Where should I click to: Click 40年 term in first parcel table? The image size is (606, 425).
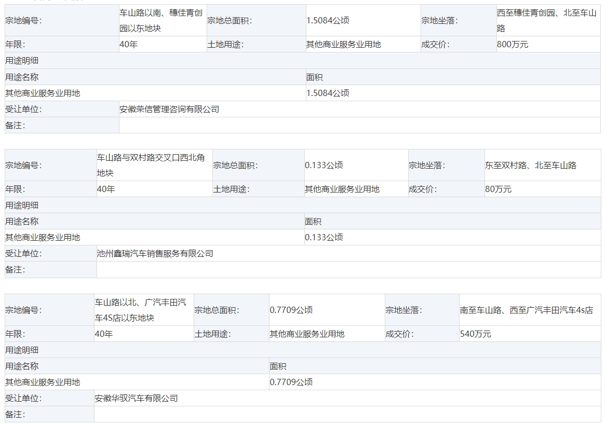coord(129,45)
